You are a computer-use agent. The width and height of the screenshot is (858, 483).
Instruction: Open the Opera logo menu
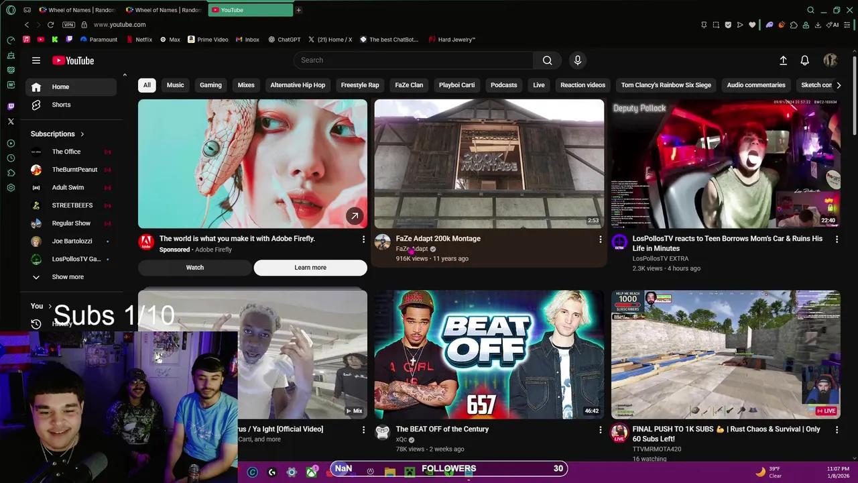coord(11,10)
